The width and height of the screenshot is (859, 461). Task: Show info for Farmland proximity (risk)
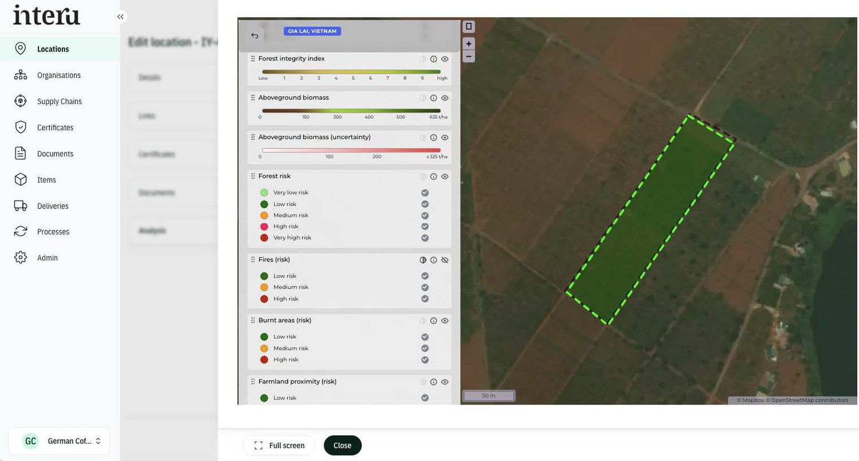(x=434, y=382)
